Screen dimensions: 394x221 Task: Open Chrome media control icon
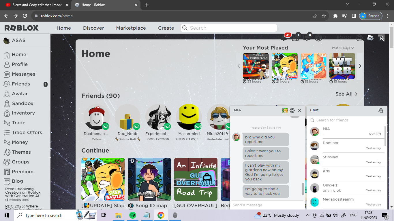(345, 16)
